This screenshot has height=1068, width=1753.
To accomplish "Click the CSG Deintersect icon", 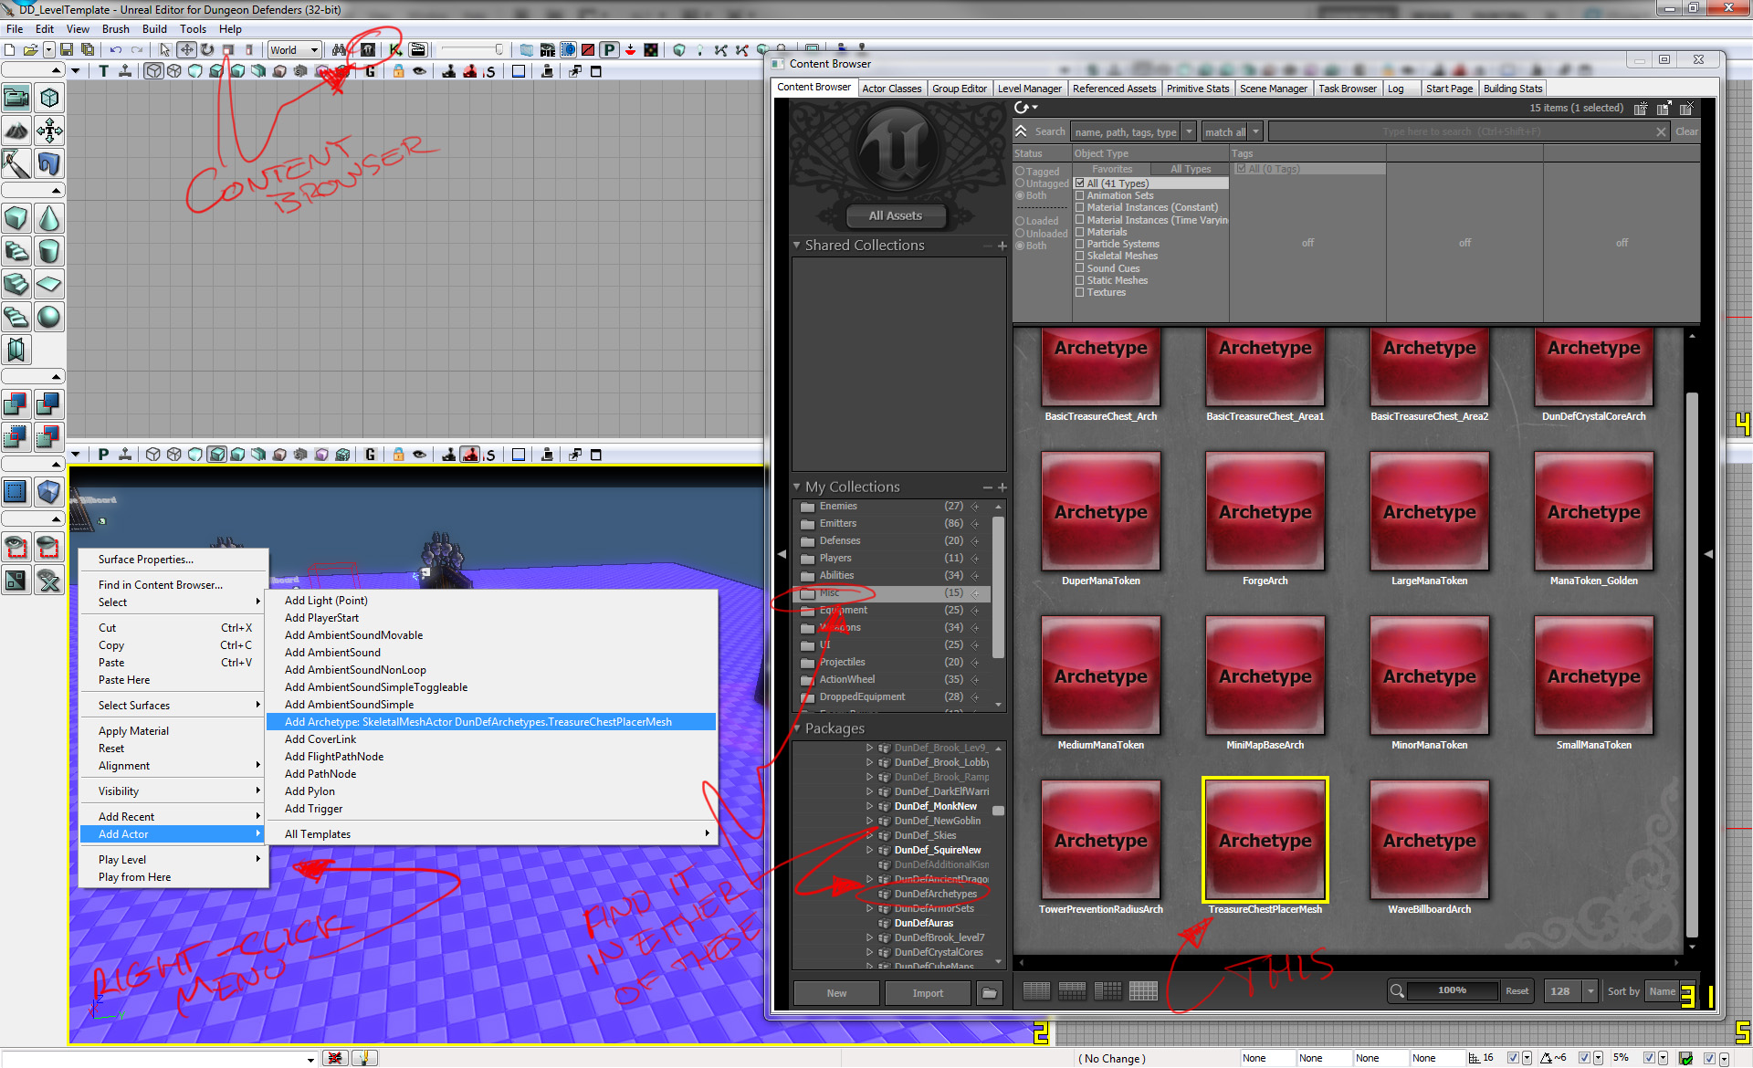I will (x=49, y=436).
